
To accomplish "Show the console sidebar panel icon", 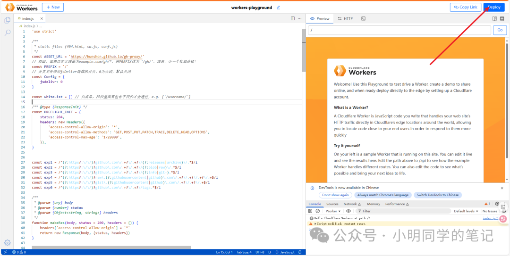I will coord(310,211).
